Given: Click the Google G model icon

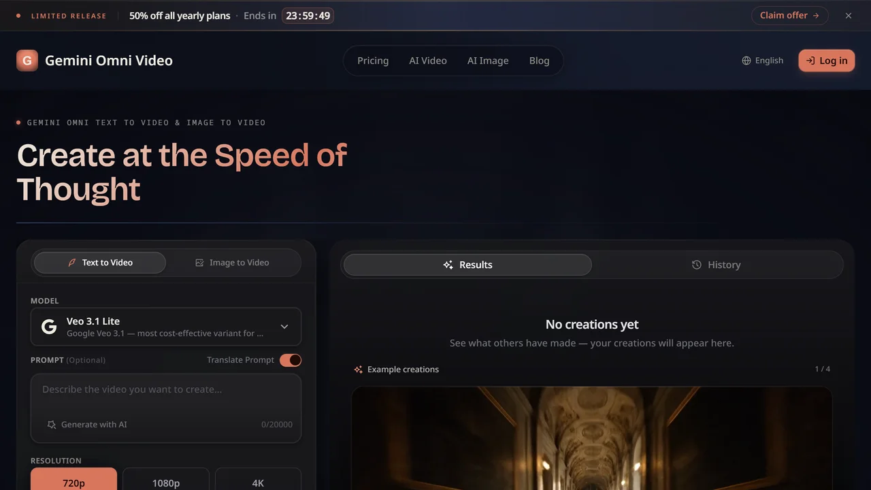Looking at the screenshot, I should pyautogui.click(x=49, y=327).
